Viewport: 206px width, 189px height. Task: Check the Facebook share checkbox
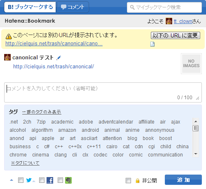tap(42, 180)
